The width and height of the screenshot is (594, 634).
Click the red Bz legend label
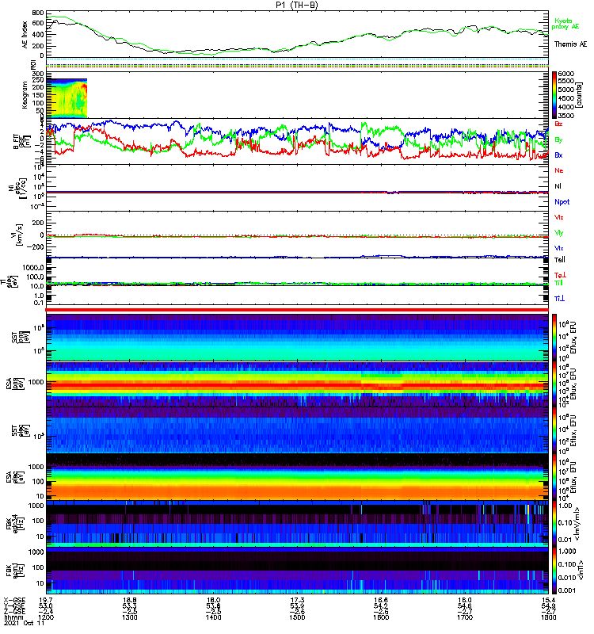point(558,124)
